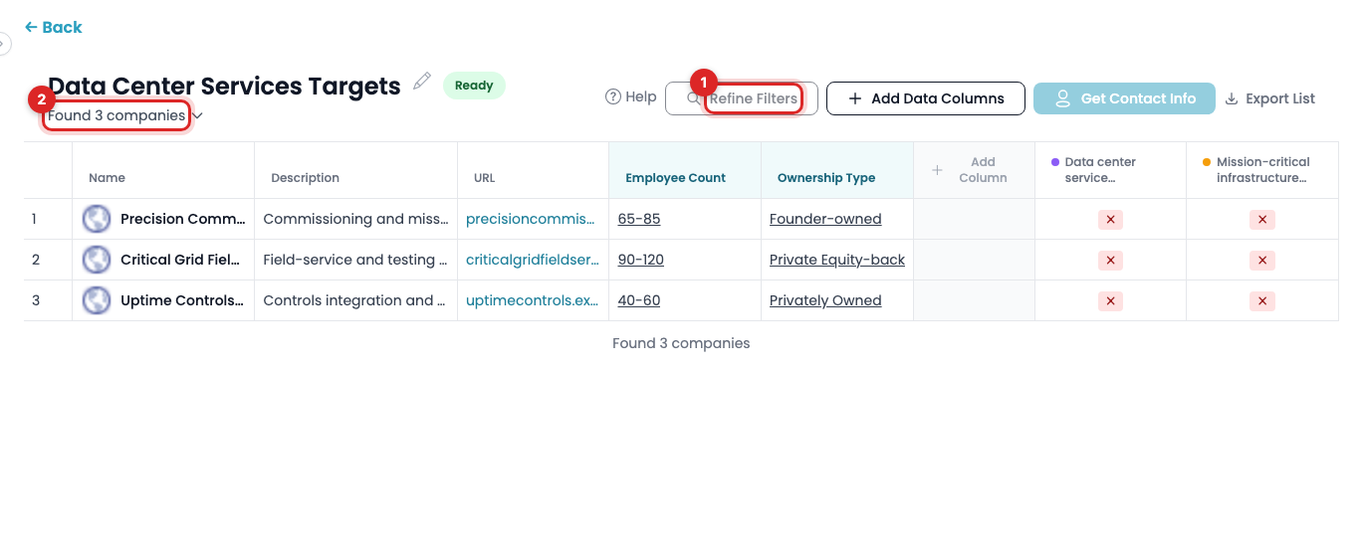This screenshot has width=1363, height=557.
Task: Click the Add Data Columns plus icon
Action: pos(854,98)
